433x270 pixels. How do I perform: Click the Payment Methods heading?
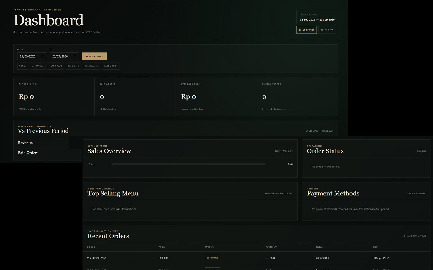(x=333, y=193)
